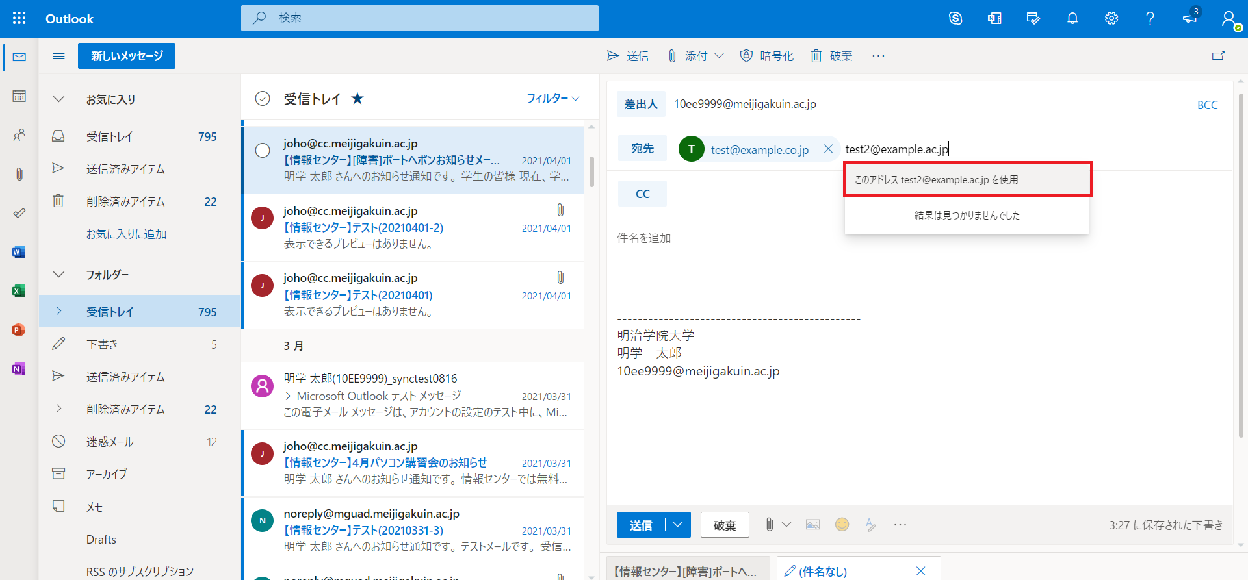The width and height of the screenshot is (1248, 580).
Task: Open the フィルター dropdown
Action: pyautogui.click(x=552, y=99)
